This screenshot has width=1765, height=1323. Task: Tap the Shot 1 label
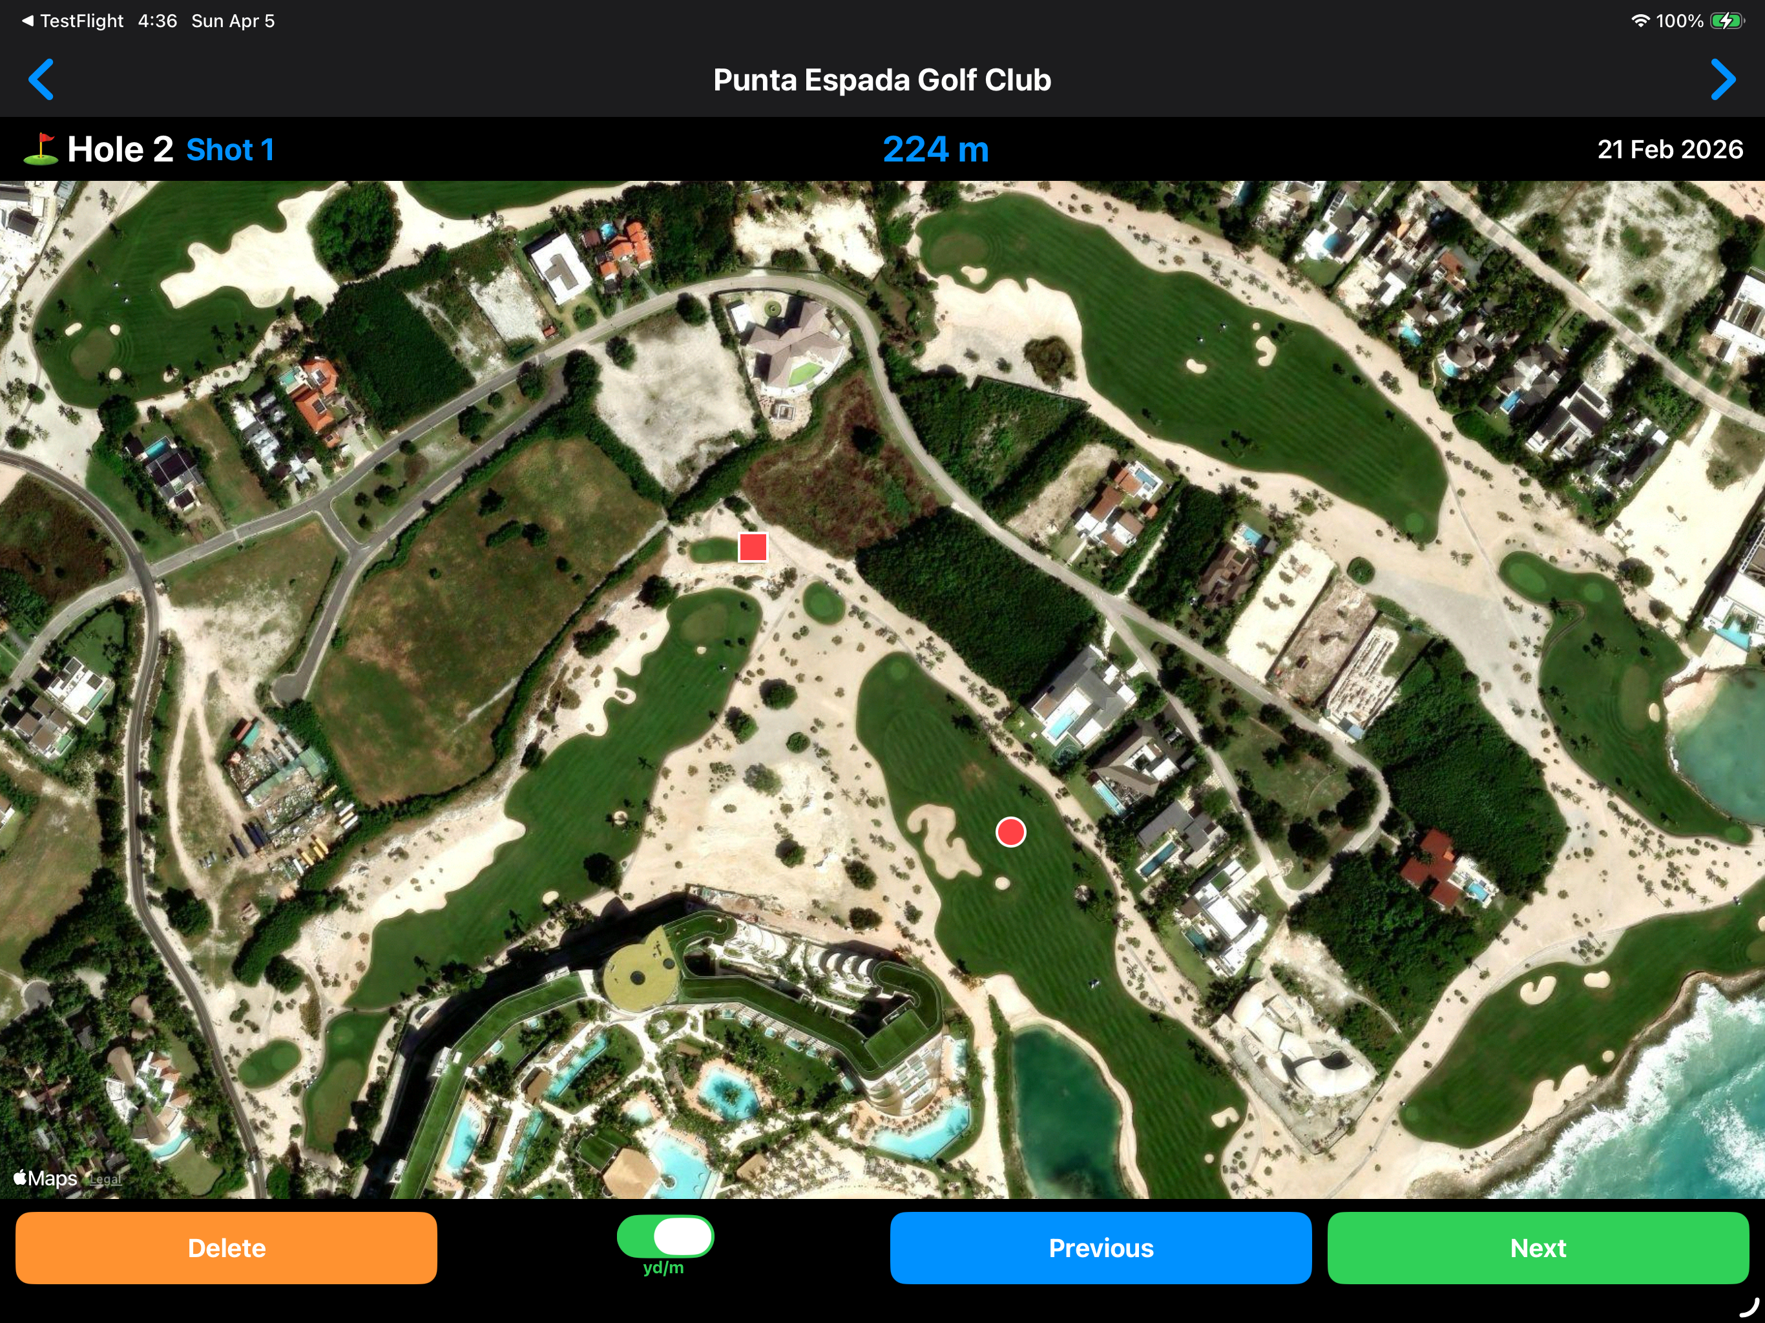[231, 150]
